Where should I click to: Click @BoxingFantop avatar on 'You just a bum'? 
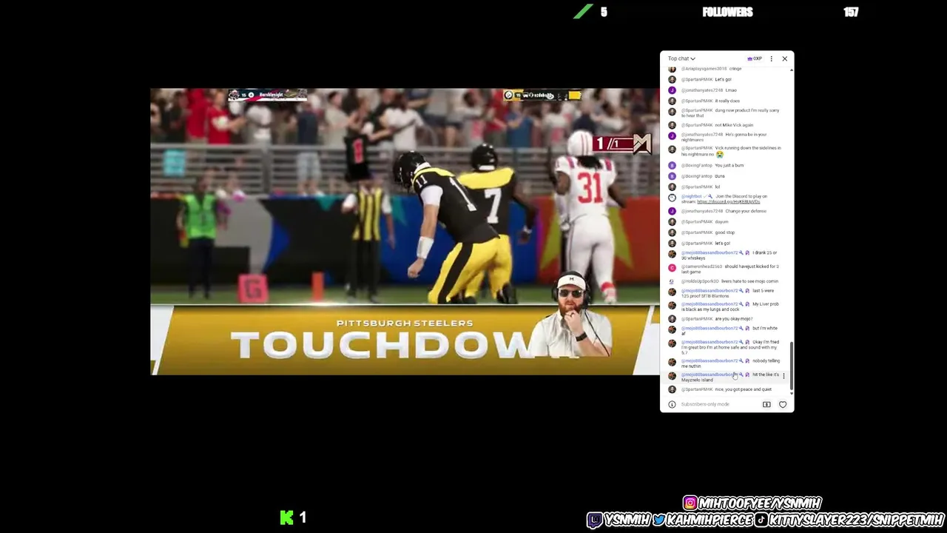click(672, 165)
